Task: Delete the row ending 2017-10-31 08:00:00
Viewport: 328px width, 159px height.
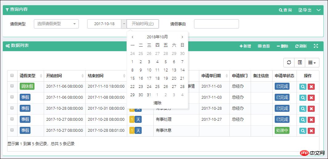Action: tap(311, 109)
